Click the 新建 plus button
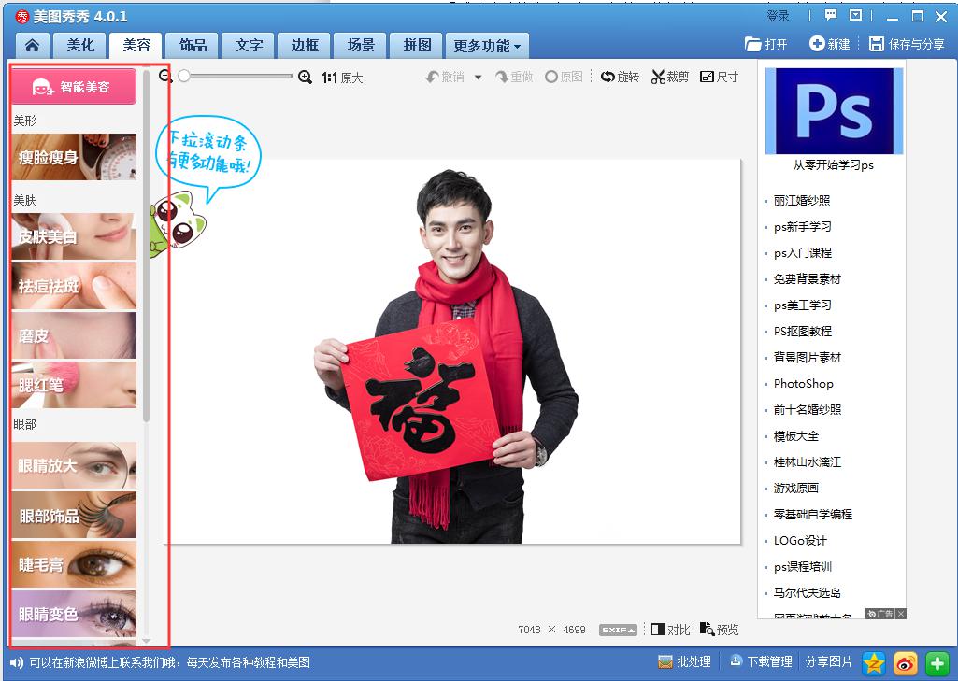Screen dimensions: 958x681 click(830, 44)
